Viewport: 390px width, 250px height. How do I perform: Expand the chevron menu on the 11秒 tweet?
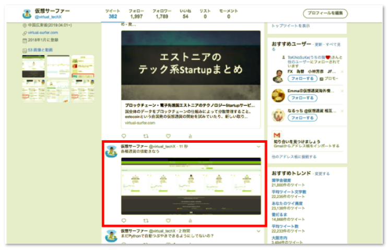tap(258, 146)
